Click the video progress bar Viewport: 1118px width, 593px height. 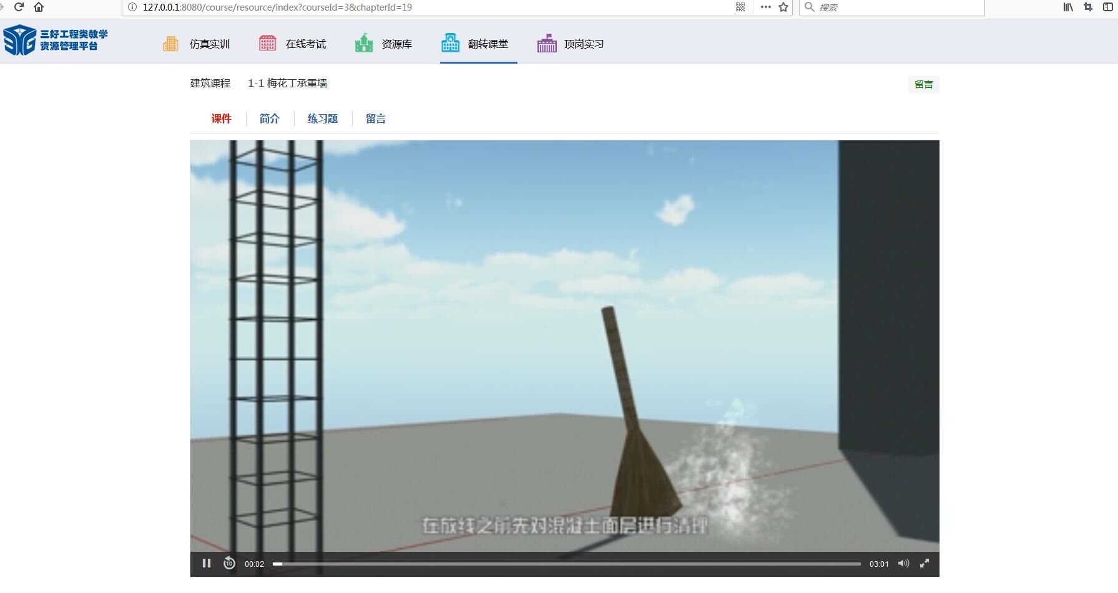(566, 564)
